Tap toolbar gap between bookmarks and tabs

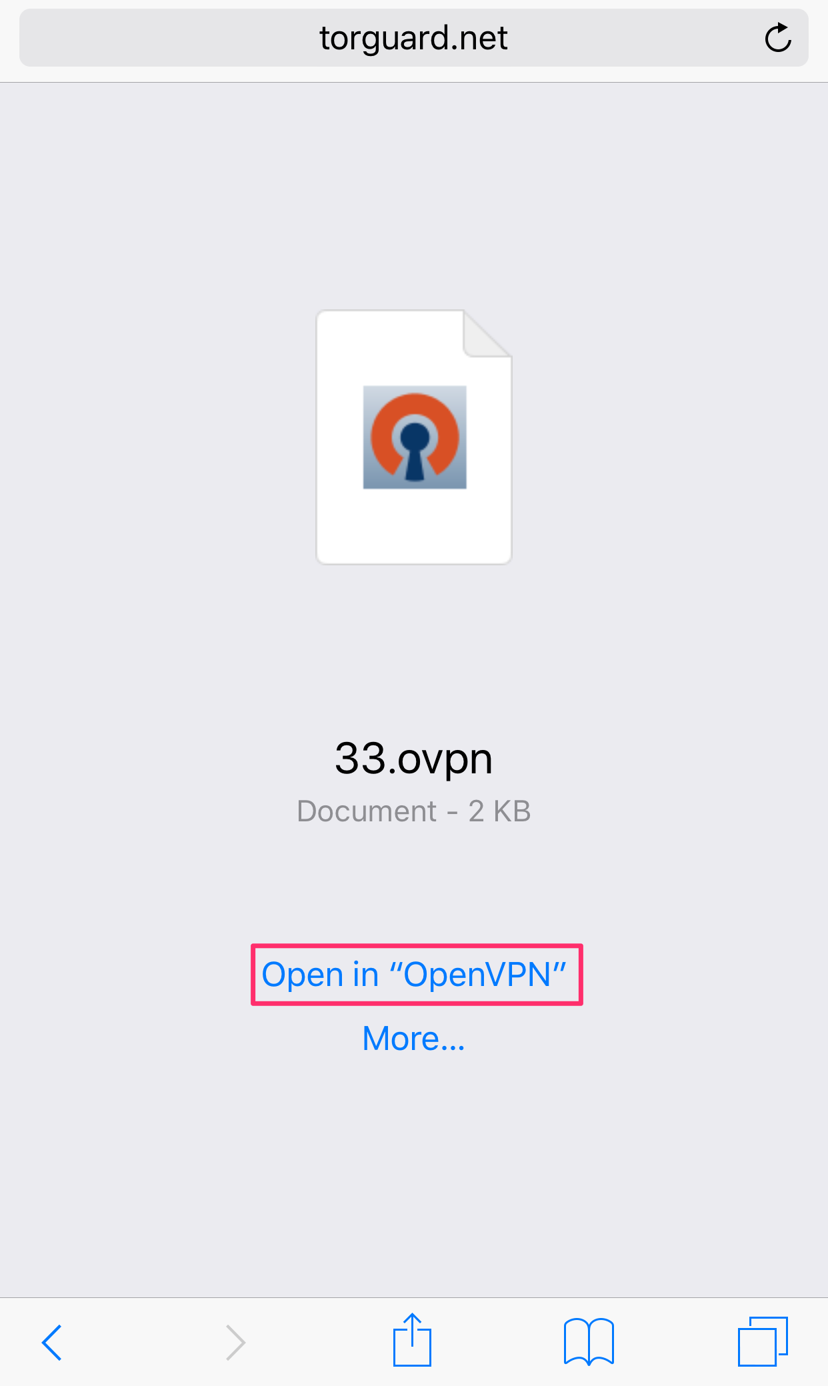pos(676,1342)
